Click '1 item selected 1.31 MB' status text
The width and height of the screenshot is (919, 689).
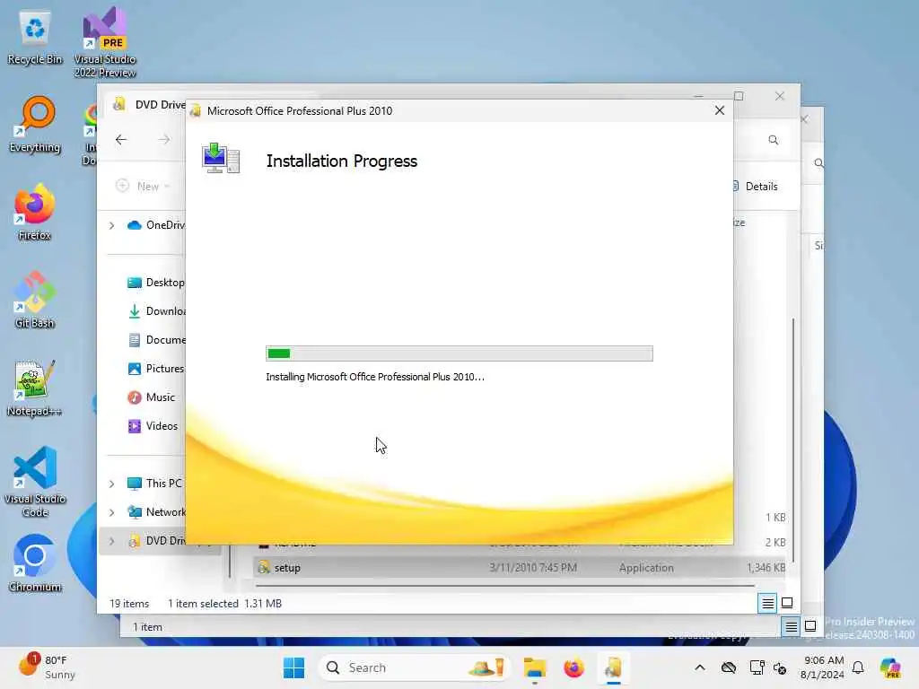[x=224, y=604]
